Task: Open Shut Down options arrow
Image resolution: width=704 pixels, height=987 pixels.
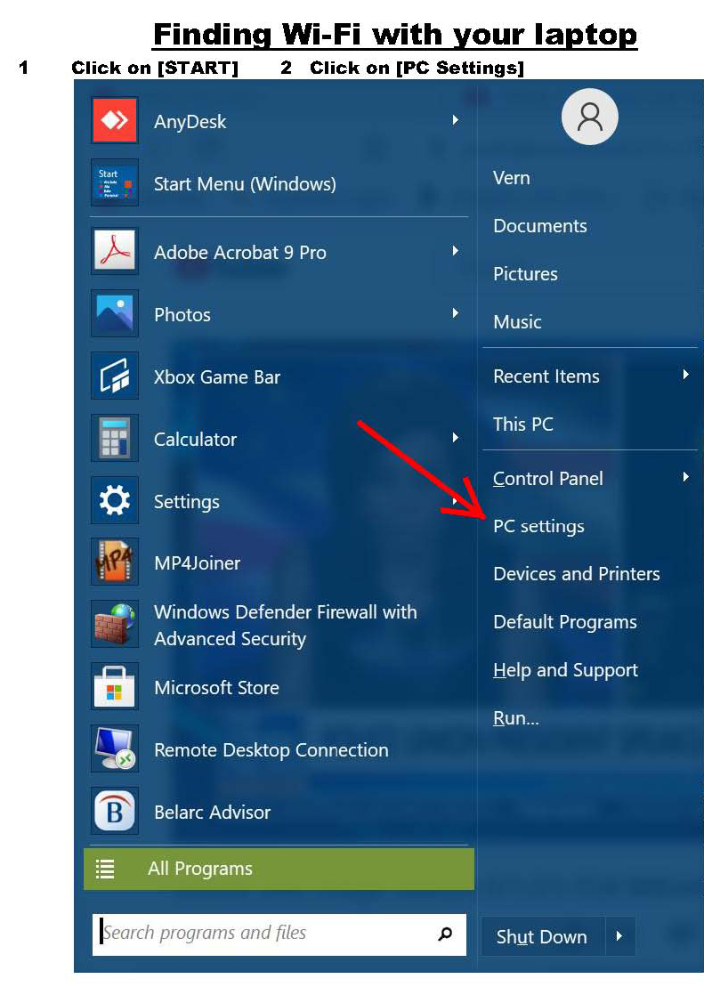Action: pyautogui.click(x=620, y=936)
